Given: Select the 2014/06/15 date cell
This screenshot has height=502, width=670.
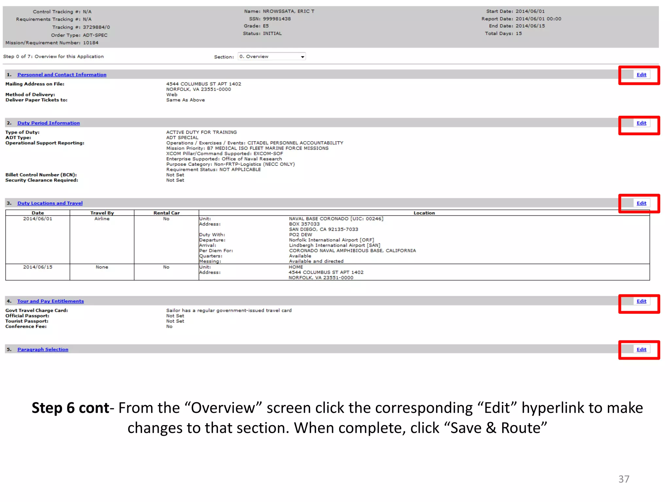Looking at the screenshot, I should point(38,267).
